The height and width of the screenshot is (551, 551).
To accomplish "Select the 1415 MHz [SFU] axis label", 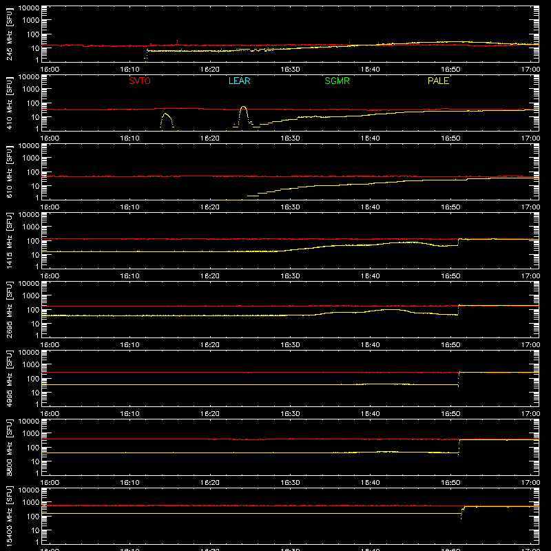I will (x=9, y=240).
